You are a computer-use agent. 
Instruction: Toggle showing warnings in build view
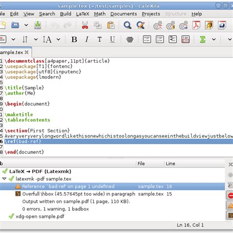click(x=230, y=205)
